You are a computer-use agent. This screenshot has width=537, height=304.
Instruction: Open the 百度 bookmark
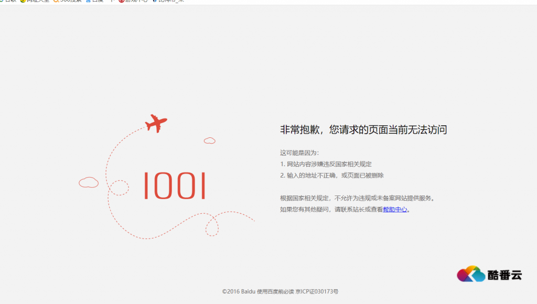(x=96, y=1)
